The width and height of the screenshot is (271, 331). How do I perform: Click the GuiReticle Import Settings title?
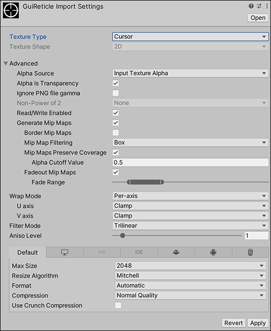coord(63,6)
